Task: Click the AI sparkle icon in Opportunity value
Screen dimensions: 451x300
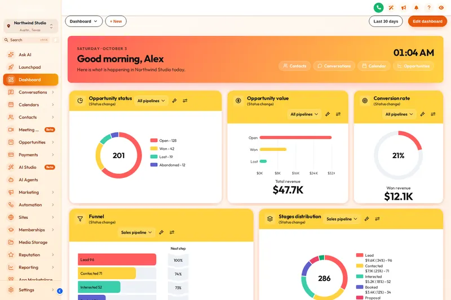Action: 328,114
